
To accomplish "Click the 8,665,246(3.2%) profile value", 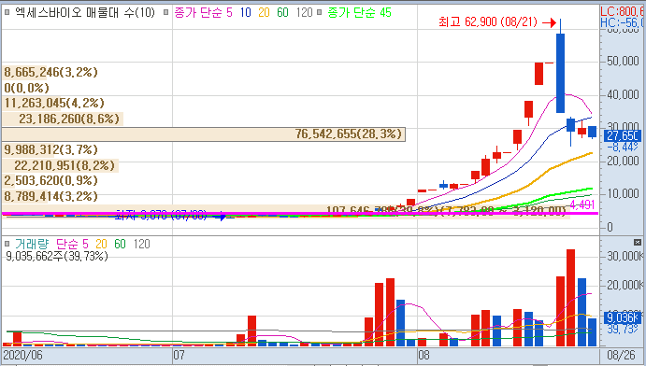I will [x=51, y=73].
